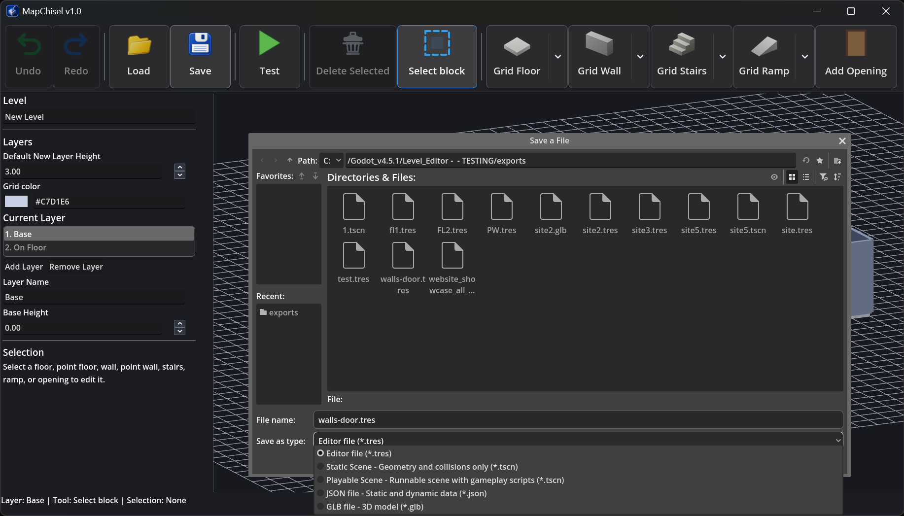Click Delete Selected trash tool
This screenshot has height=516, width=904.
(x=353, y=57)
